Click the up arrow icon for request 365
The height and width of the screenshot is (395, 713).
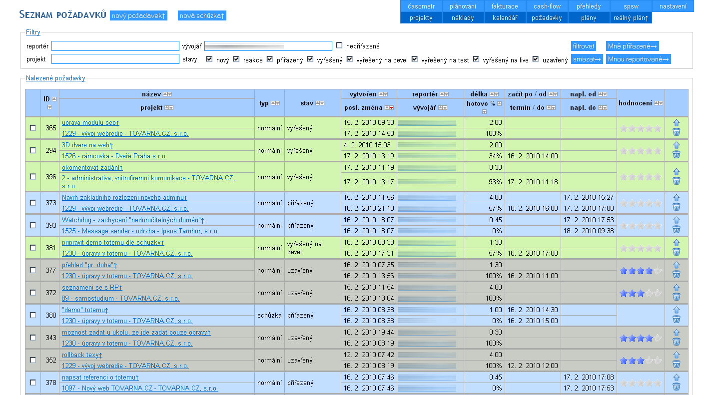coord(677,123)
